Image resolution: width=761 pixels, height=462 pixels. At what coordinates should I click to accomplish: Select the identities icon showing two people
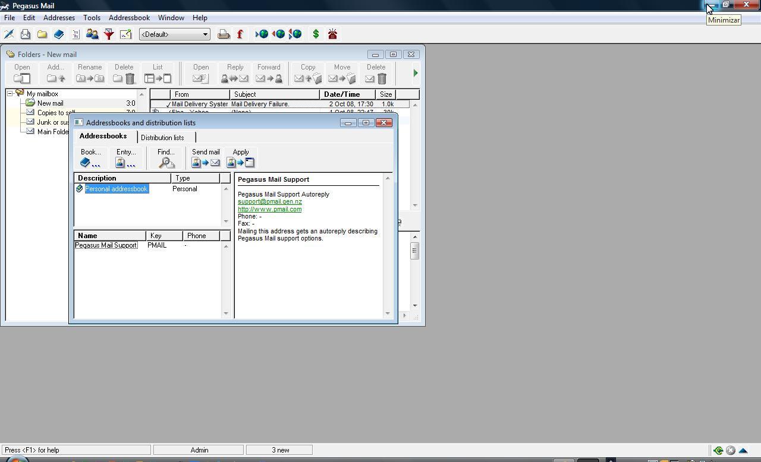(x=92, y=34)
